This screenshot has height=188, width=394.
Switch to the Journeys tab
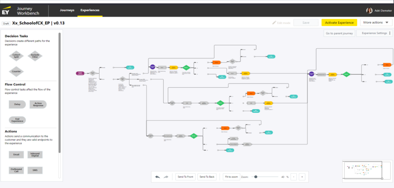point(67,10)
